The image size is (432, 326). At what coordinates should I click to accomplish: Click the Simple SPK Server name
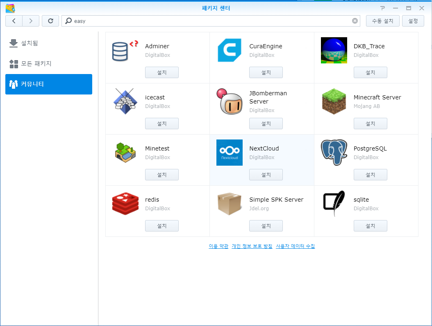point(276,200)
